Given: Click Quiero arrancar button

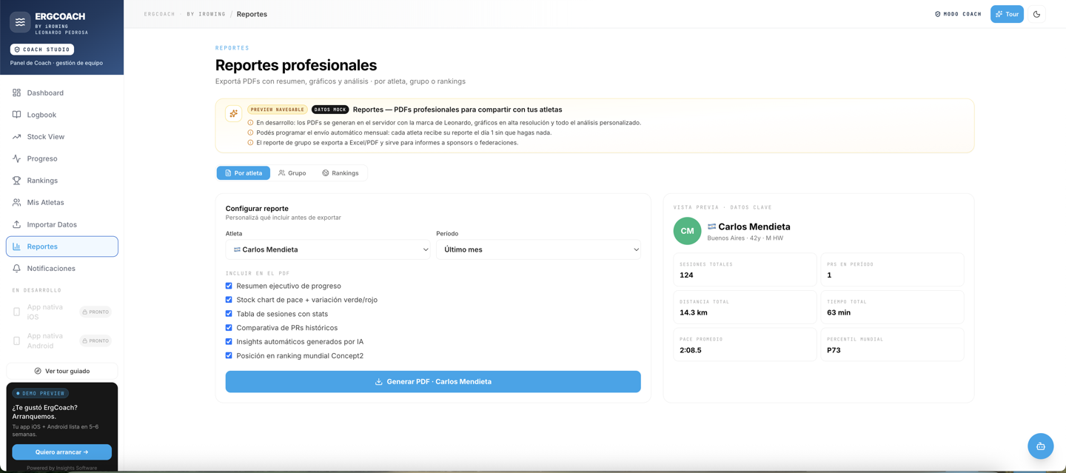Looking at the screenshot, I should click(x=62, y=452).
